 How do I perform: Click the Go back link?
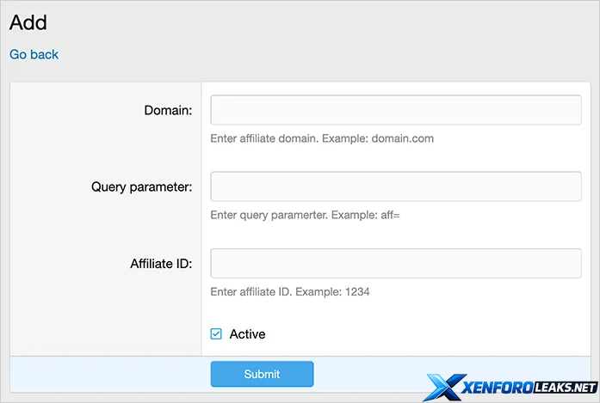click(x=34, y=54)
